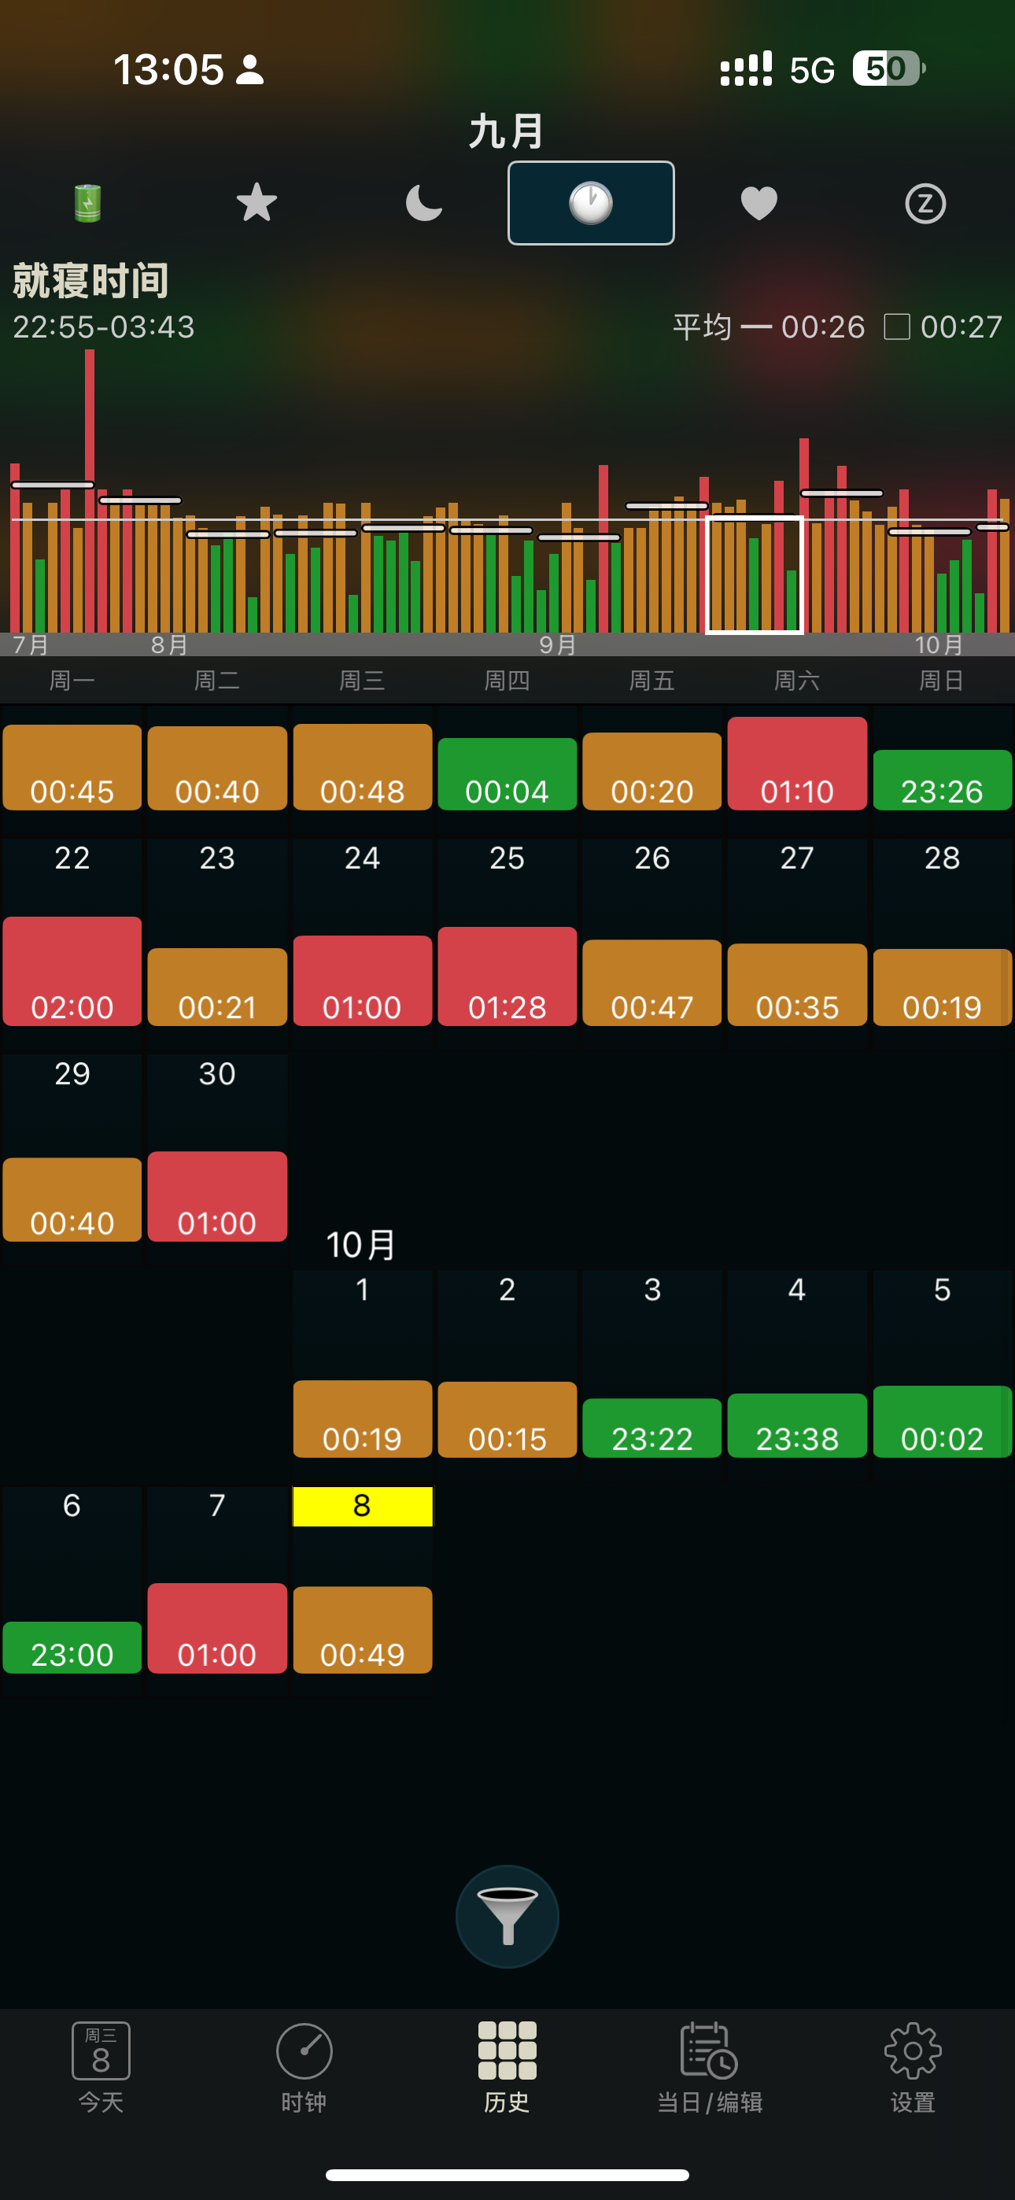Open the 当日/编辑 tab
Image resolution: width=1015 pixels, height=2200 pixels.
(x=709, y=2067)
